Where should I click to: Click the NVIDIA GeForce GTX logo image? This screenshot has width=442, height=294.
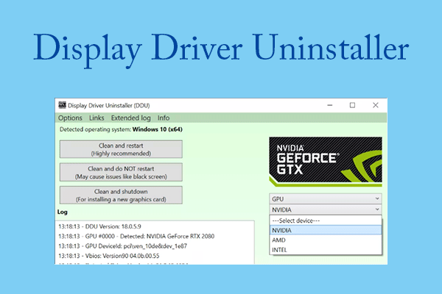tap(326, 162)
